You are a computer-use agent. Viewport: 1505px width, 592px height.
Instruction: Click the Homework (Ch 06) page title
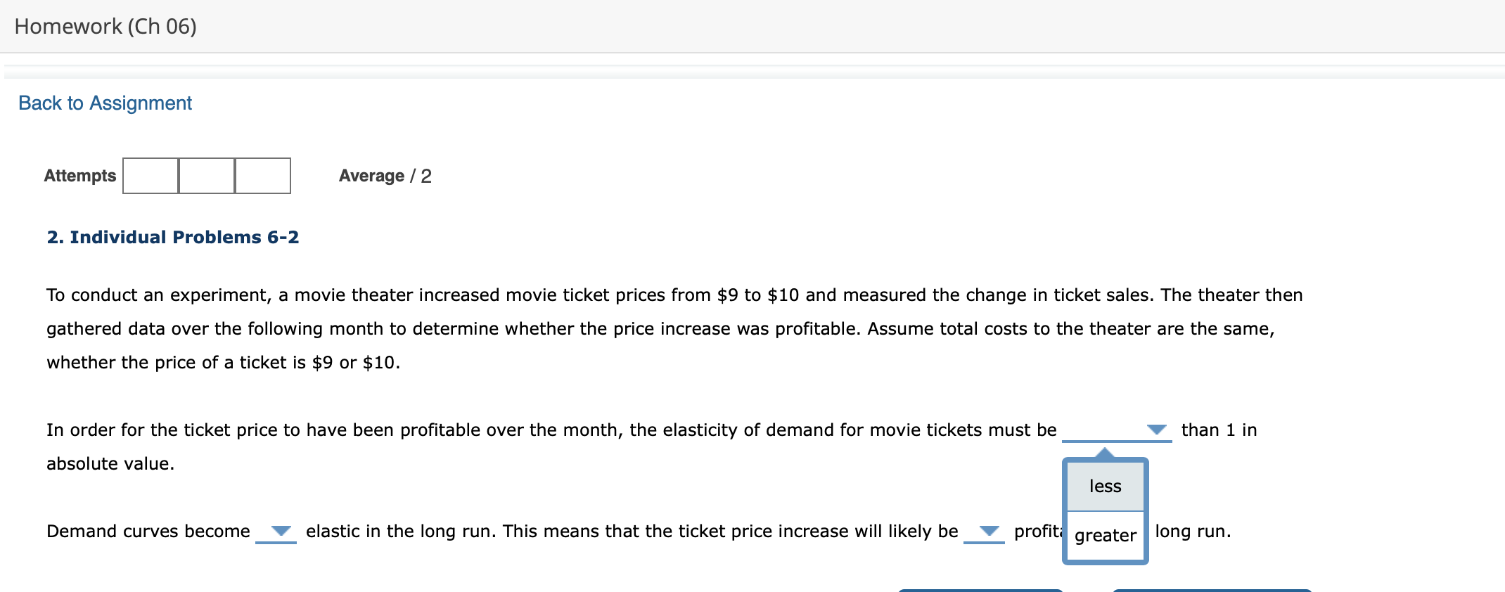pos(105,26)
